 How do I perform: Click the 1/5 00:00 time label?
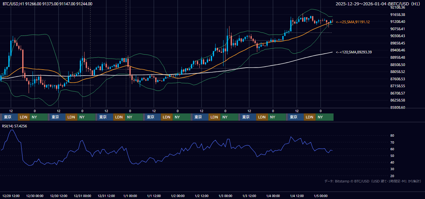[321, 196]
